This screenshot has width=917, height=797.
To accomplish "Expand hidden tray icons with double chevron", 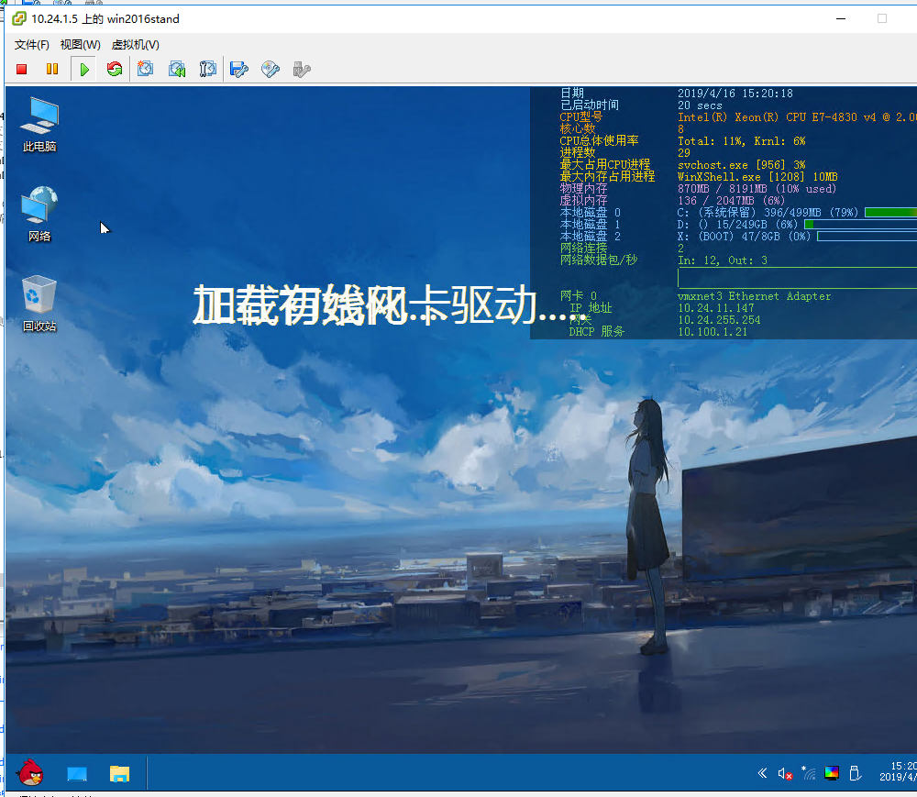I will click(x=762, y=773).
